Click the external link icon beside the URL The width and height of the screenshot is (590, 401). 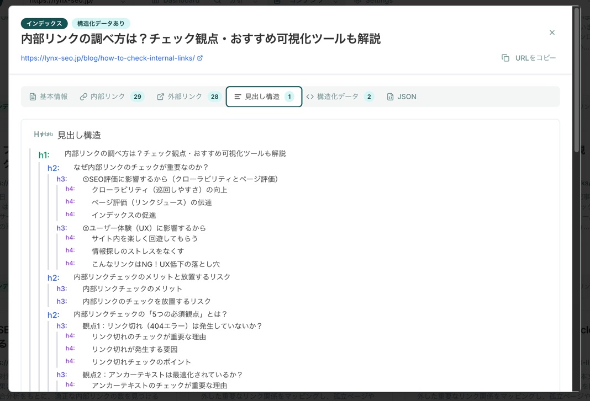click(200, 58)
